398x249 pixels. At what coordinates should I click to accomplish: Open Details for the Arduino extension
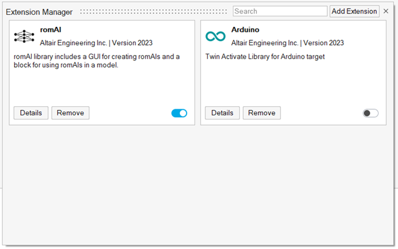(x=222, y=113)
